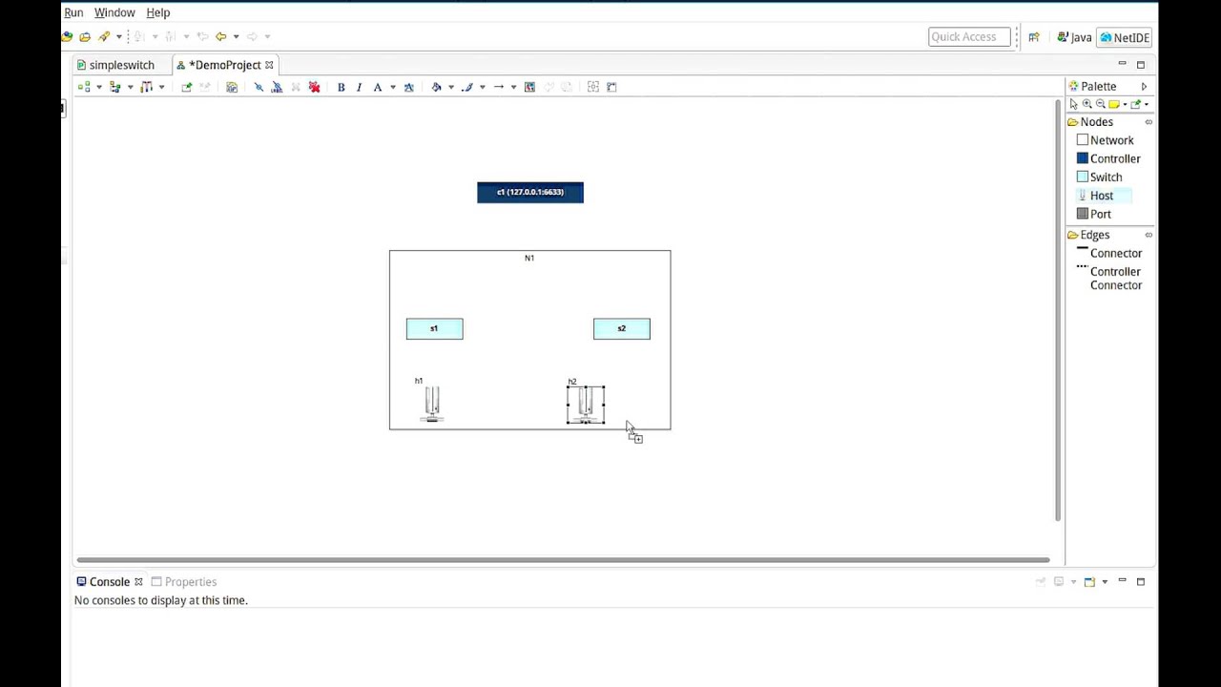1221x687 pixels.
Task: Click the Hide element icon
Action: coord(259,87)
